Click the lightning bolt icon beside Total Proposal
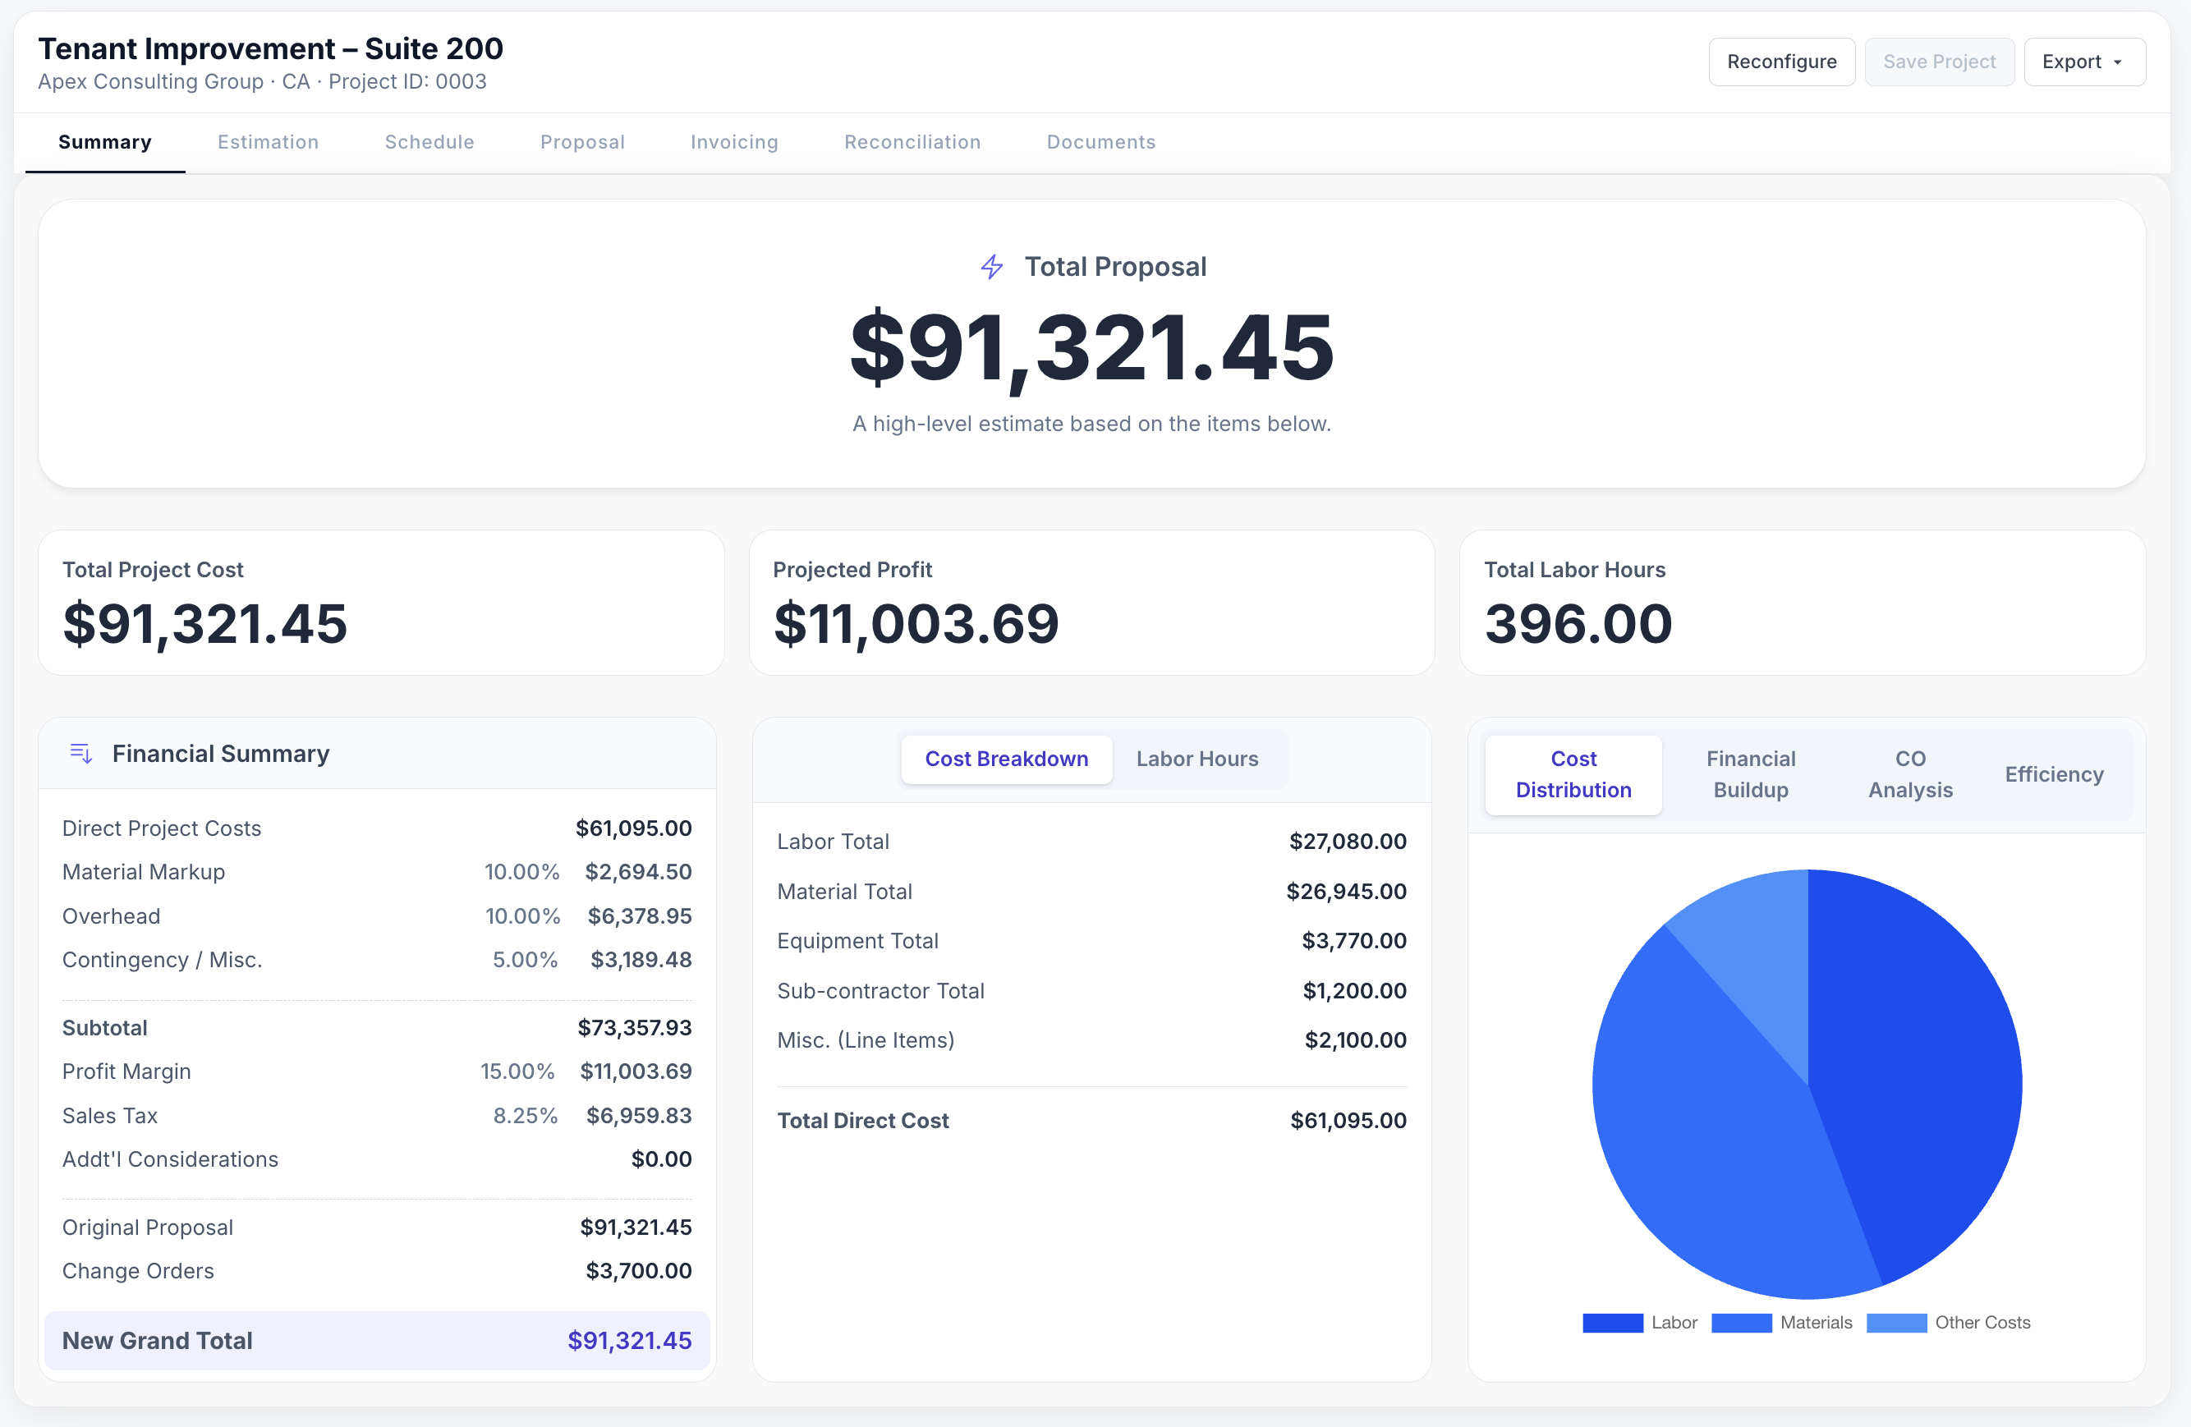The height and width of the screenshot is (1427, 2191). (x=991, y=267)
